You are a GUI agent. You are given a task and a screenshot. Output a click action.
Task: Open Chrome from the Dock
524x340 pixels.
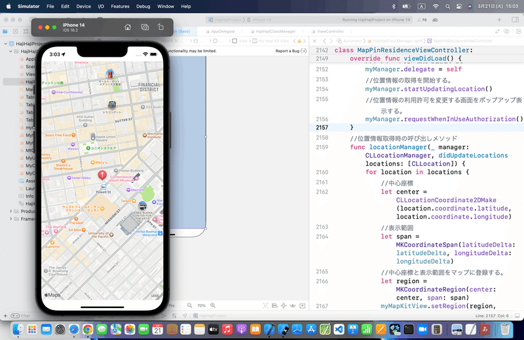88,330
